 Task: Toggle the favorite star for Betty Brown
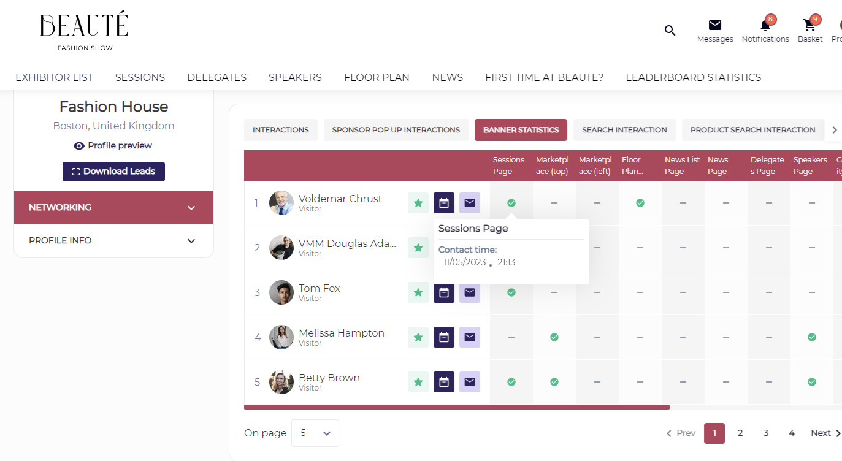418,382
